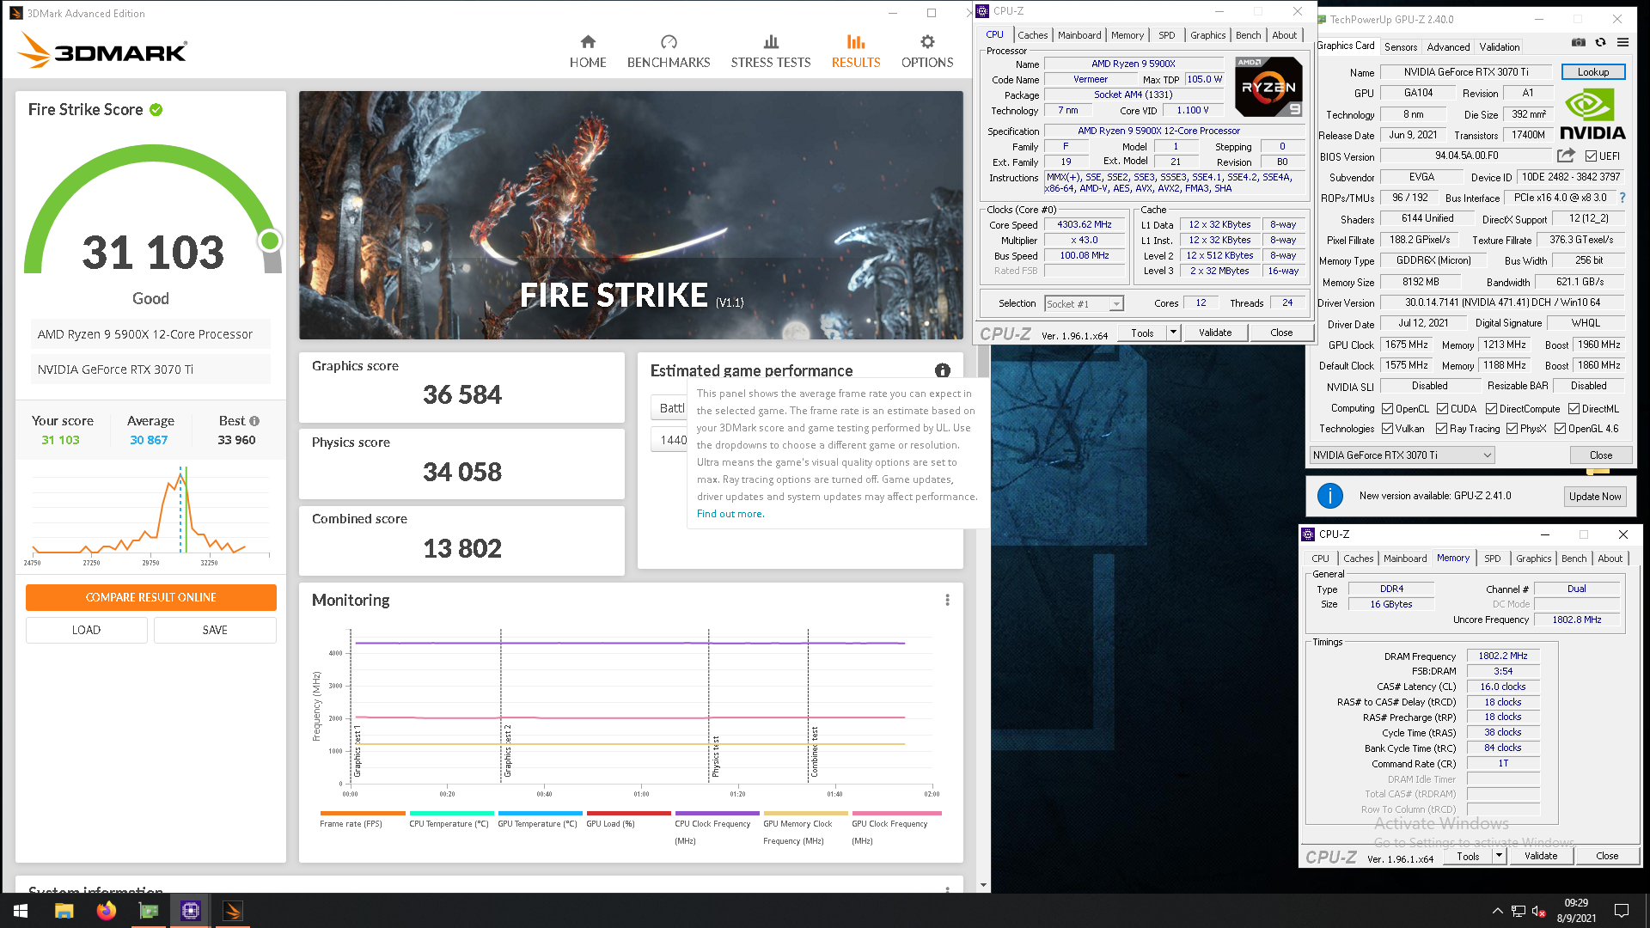The height and width of the screenshot is (928, 1650).
Task: Open the Validation tab in GPU-Z
Action: pyautogui.click(x=1499, y=47)
